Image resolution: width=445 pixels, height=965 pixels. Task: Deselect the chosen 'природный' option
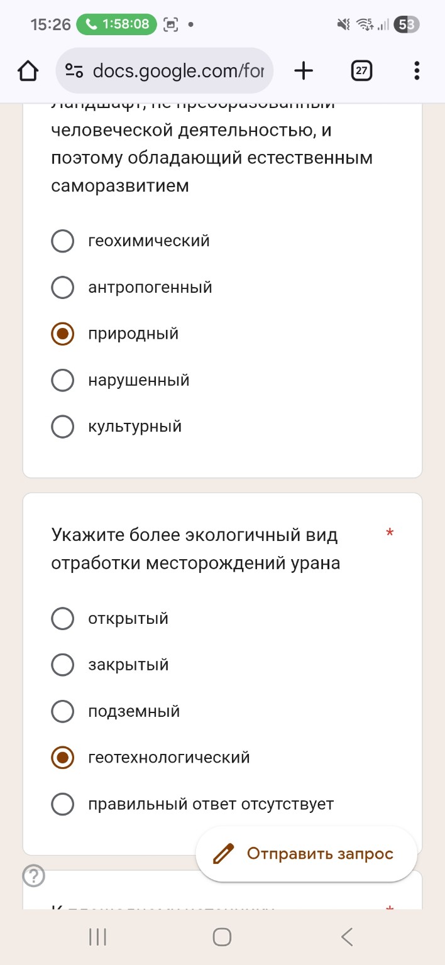(62, 334)
